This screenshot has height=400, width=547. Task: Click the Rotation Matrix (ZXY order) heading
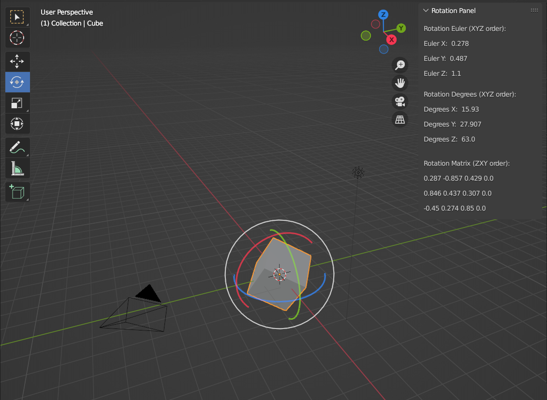coord(467,163)
